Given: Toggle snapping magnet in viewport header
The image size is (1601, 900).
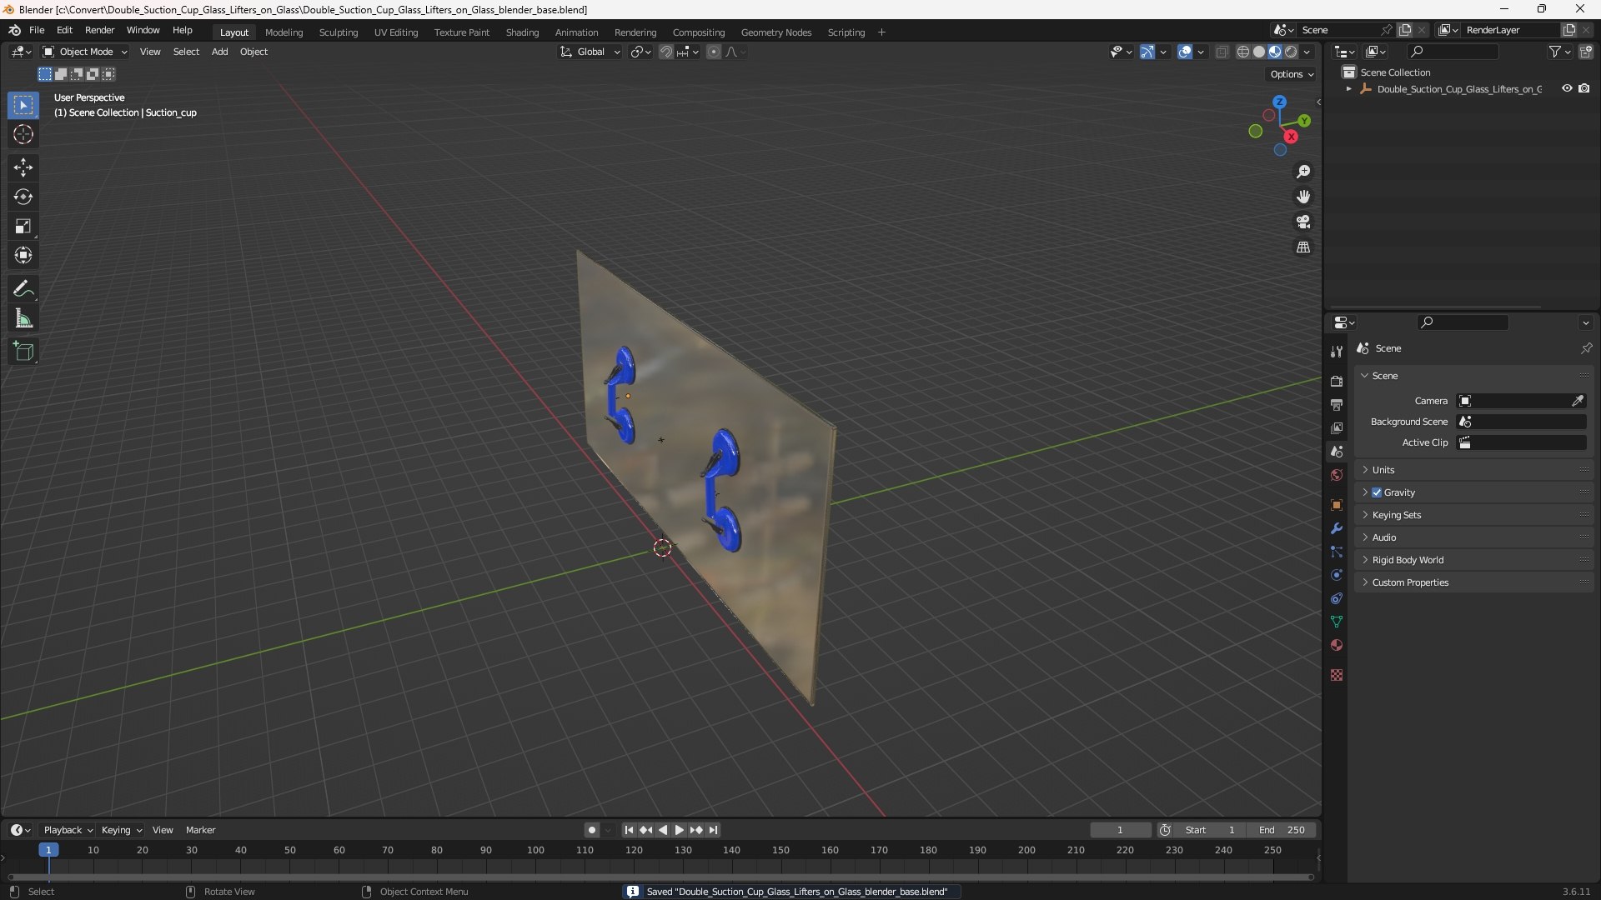Looking at the screenshot, I should 666,52.
